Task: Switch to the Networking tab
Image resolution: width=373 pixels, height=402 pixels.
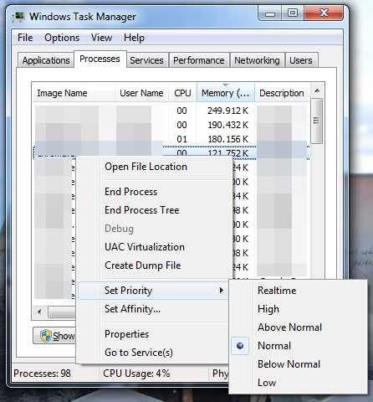Action: tap(257, 60)
